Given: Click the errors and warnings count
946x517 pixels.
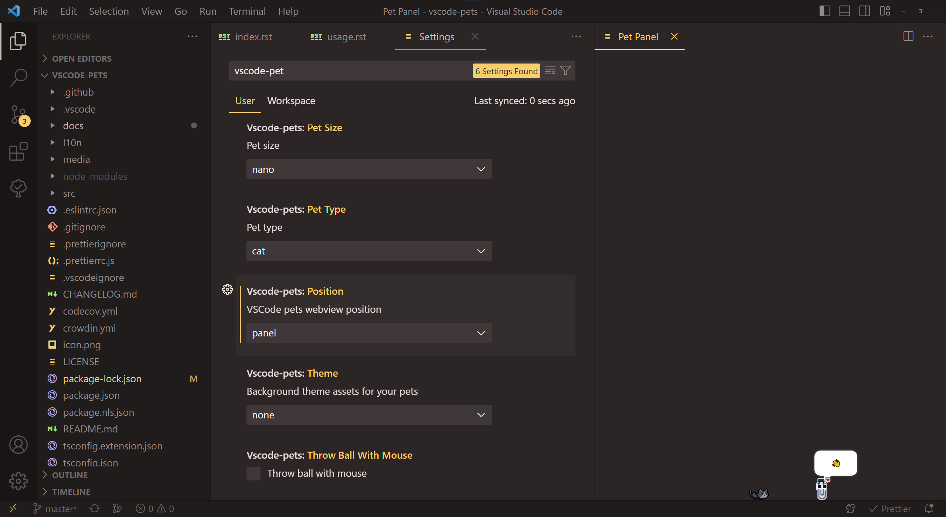Looking at the screenshot, I should pyautogui.click(x=155, y=509).
